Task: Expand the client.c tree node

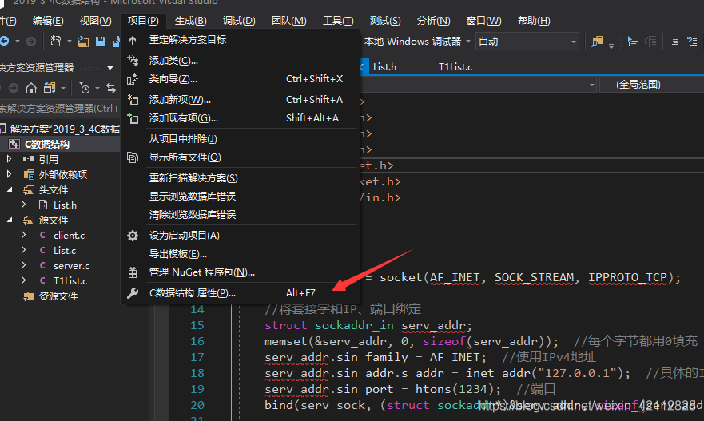Action: pos(23,235)
